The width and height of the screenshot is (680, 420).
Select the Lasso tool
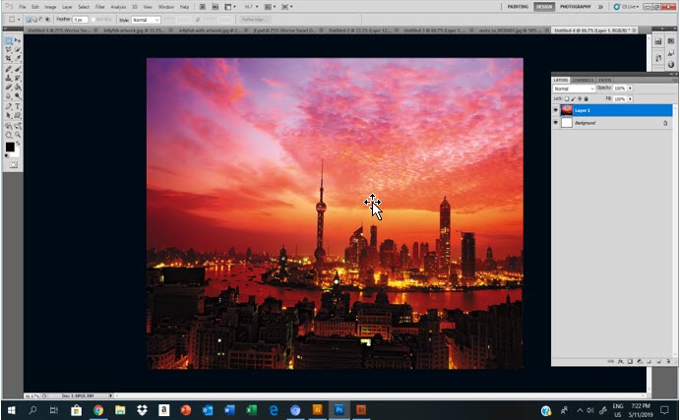(8, 49)
